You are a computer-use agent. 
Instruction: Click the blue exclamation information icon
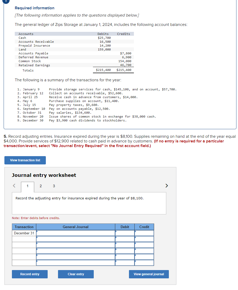click(x=6, y=2)
